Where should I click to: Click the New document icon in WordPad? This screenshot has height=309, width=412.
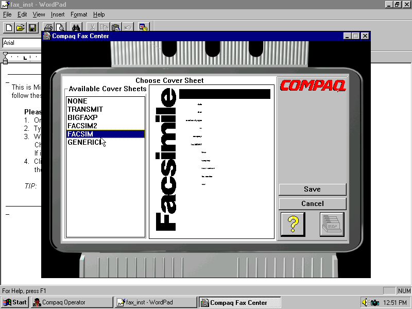9,28
